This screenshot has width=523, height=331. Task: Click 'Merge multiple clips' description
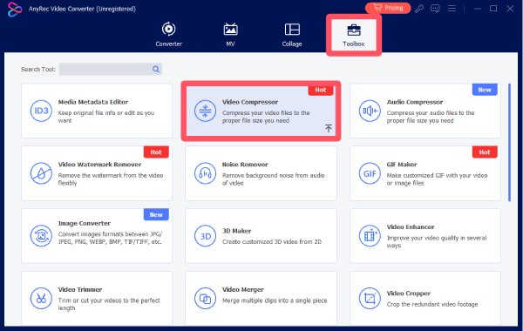(275, 301)
